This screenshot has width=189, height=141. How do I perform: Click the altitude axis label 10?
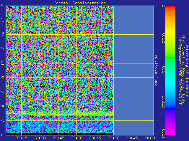tap(3, 63)
